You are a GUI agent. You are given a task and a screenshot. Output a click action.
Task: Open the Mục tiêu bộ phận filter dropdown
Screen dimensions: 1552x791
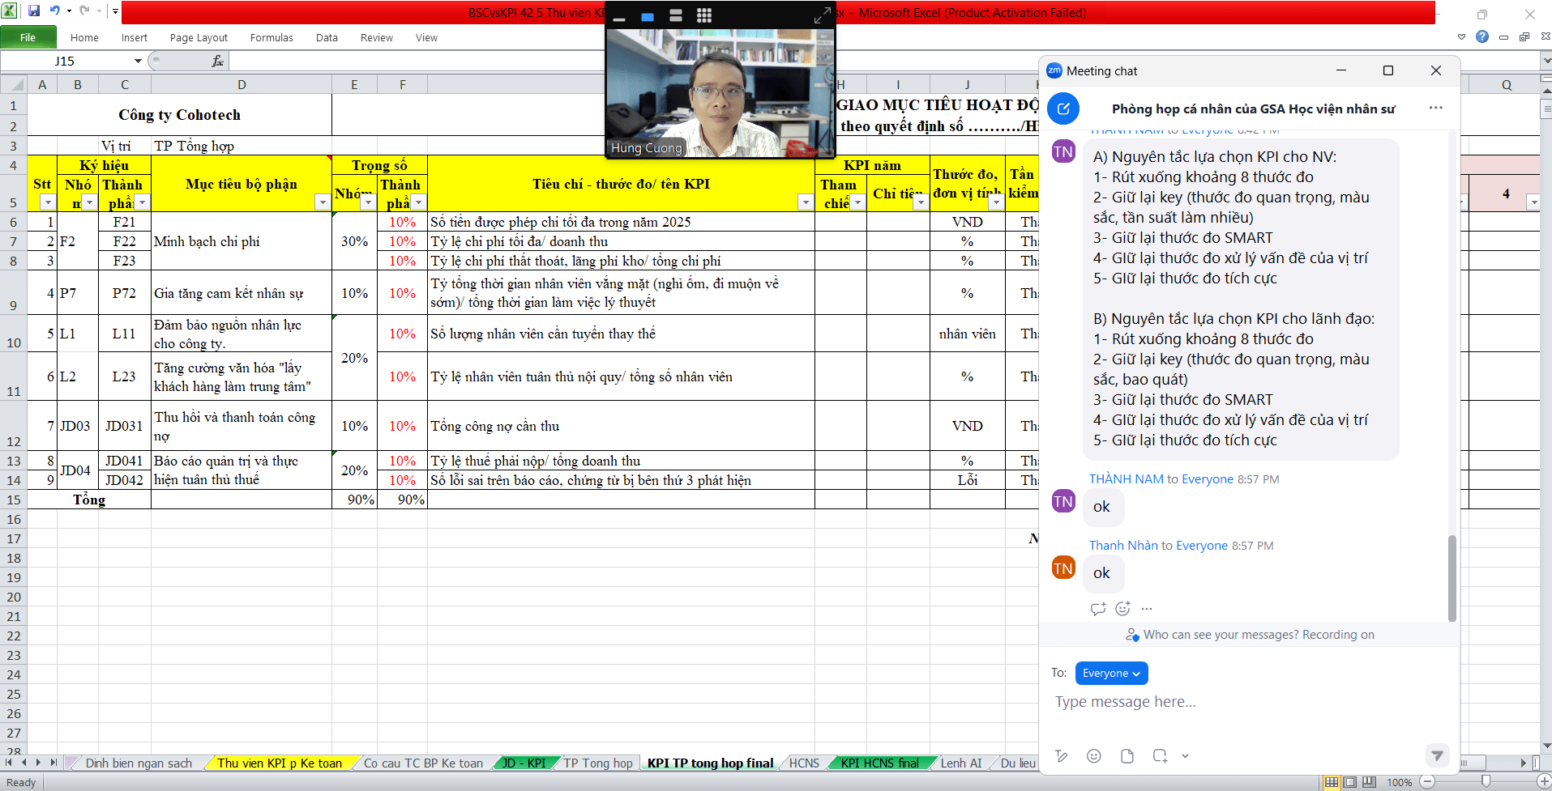tap(322, 202)
